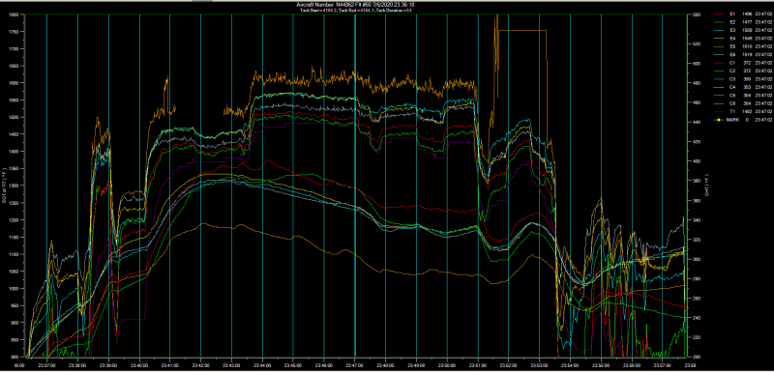Viewport: 774px width, 372px height.
Task: Click the 23:47:00 time axis label
Action: 355,365
